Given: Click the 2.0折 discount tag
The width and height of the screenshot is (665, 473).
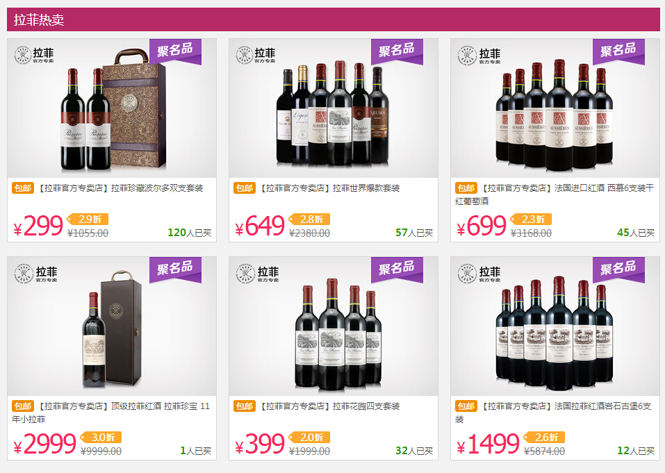Looking at the screenshot, I should (310, 437).
